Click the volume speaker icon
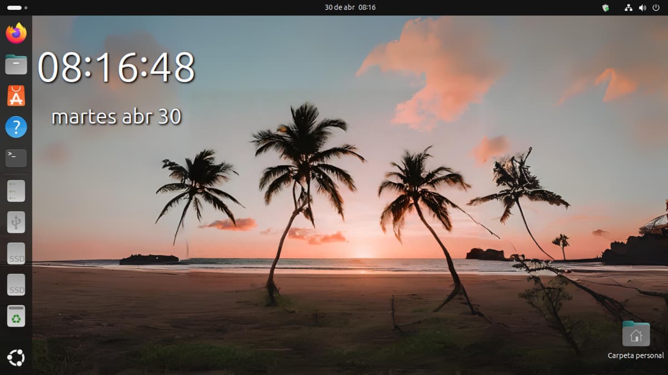 click(642, 8)
